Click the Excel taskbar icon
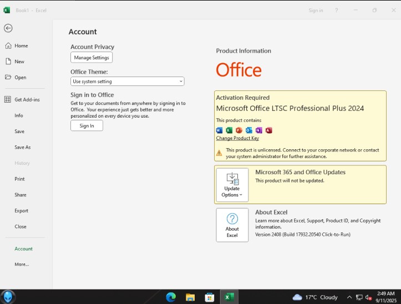The width and height of the screenshot is (401, 304). click(229, 297)
